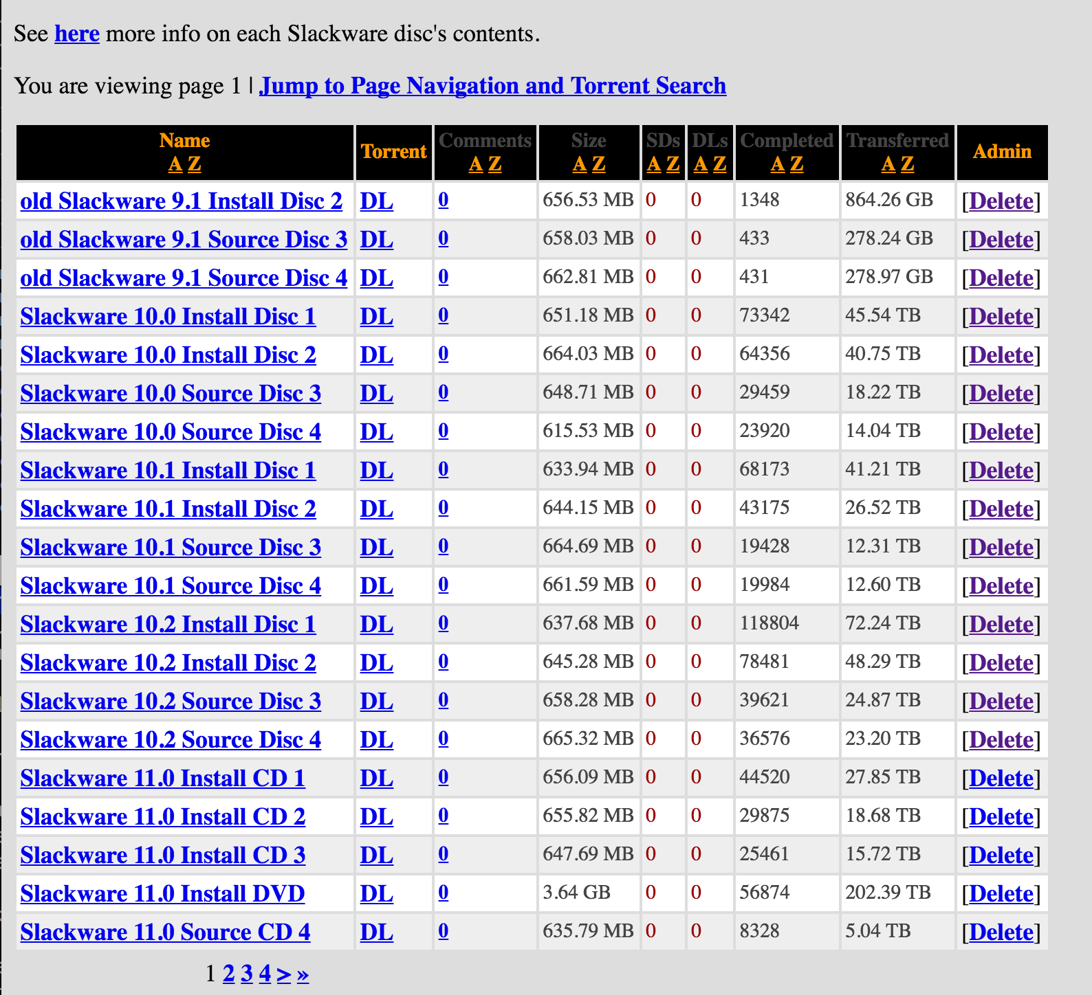
Task: Select the 118804 completed count
Action: tap(769, 623)
